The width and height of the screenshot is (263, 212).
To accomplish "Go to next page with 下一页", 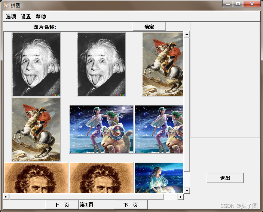I will coord(131,205).
